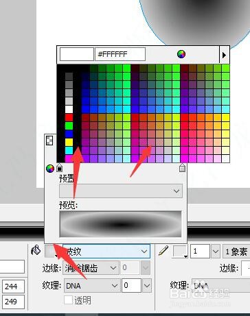Screen dimensions: 250x316
Task: Edit the stroke size field showing 1
Action: coord(200,252)
